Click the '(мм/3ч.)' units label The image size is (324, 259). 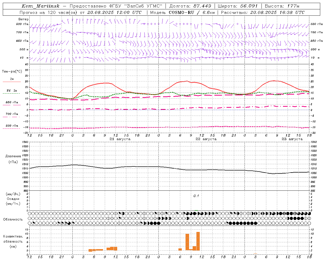coord(13,194)
